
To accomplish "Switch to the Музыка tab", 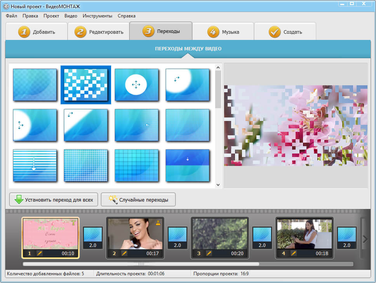I will (223, 32).
